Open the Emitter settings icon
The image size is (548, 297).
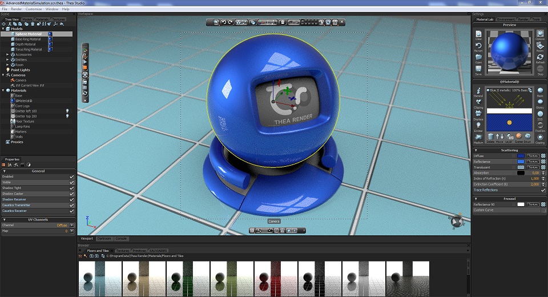click(478, 125)
